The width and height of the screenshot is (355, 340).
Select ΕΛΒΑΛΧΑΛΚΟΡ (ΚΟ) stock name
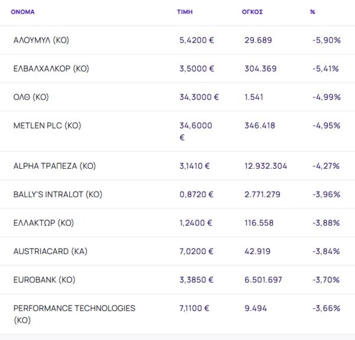(x=51, y=69)
